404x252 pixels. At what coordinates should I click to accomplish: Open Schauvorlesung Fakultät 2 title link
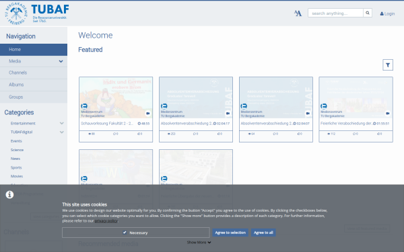coord(107,124)
